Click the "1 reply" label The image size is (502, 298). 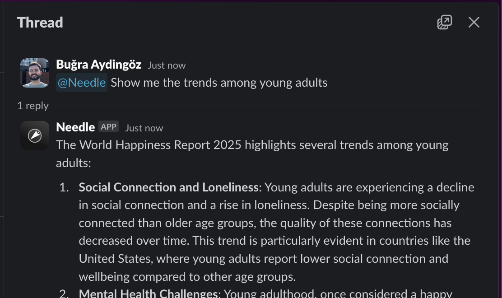[x=33, y=106]
